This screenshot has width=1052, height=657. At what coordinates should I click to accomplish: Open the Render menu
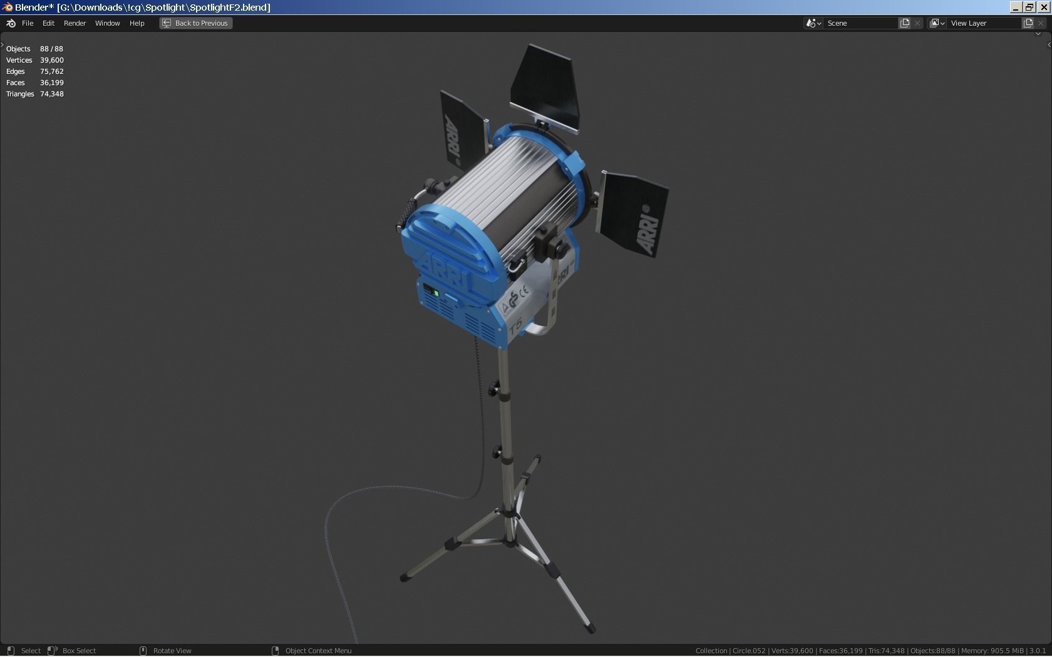click(x=75, y=23)
